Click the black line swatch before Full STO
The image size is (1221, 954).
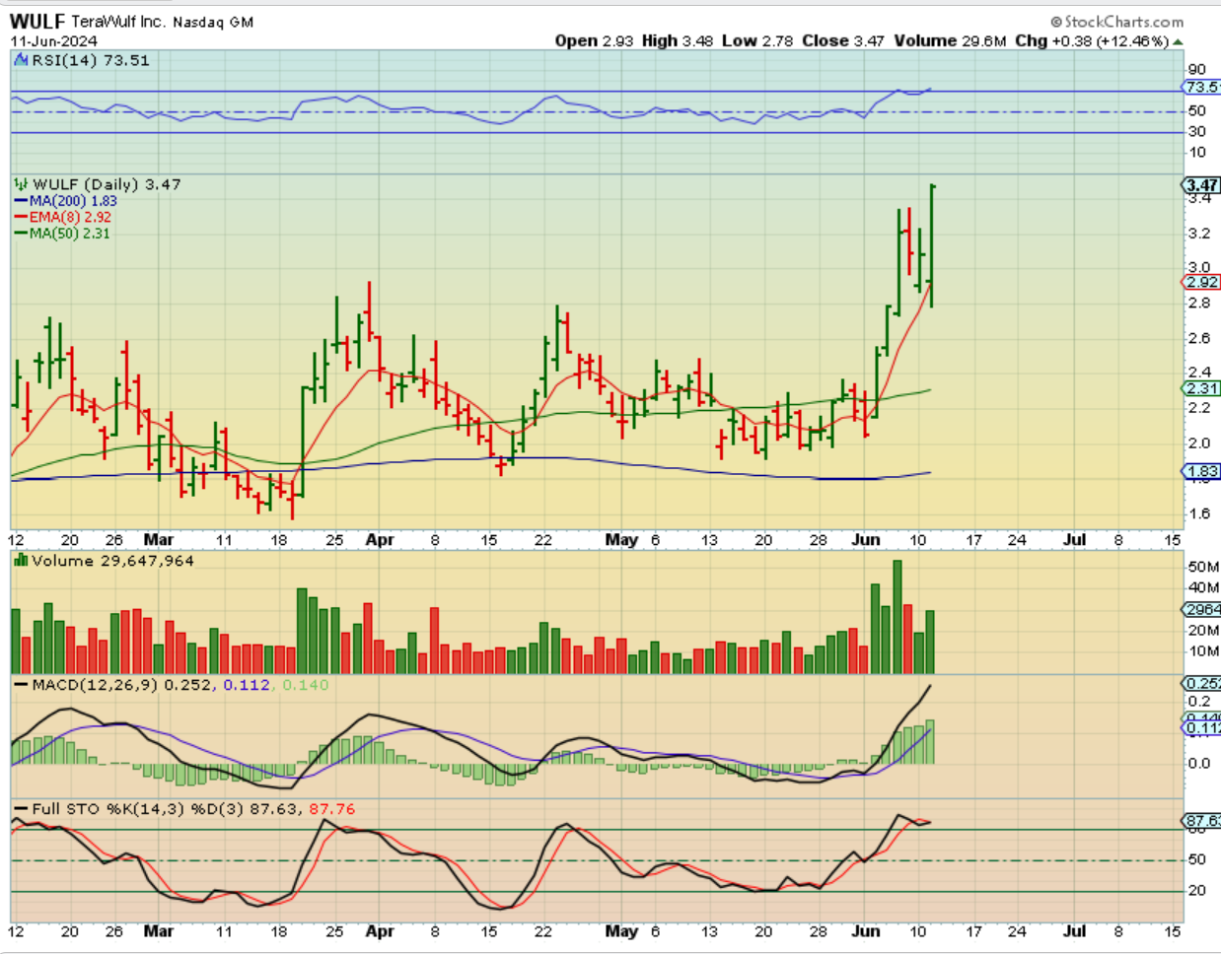pyautogui.click(x=21, y=809)
